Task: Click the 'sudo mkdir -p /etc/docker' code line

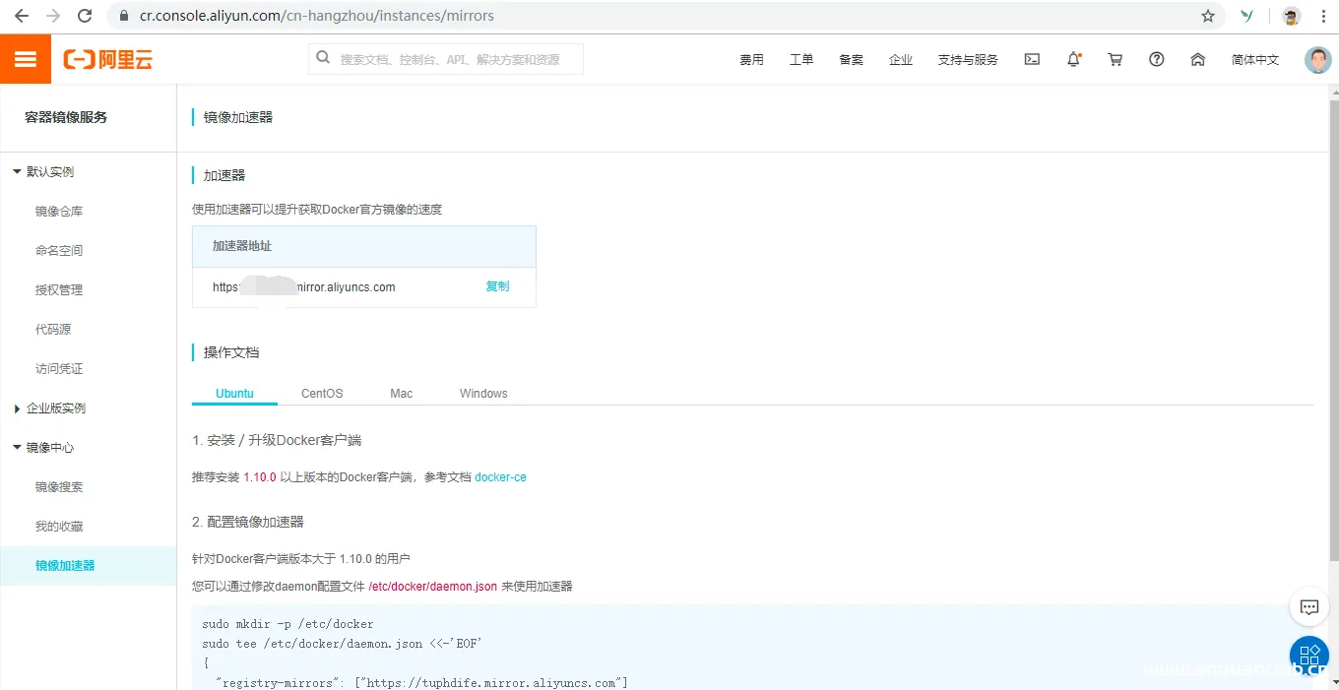Action: point(287,624)
